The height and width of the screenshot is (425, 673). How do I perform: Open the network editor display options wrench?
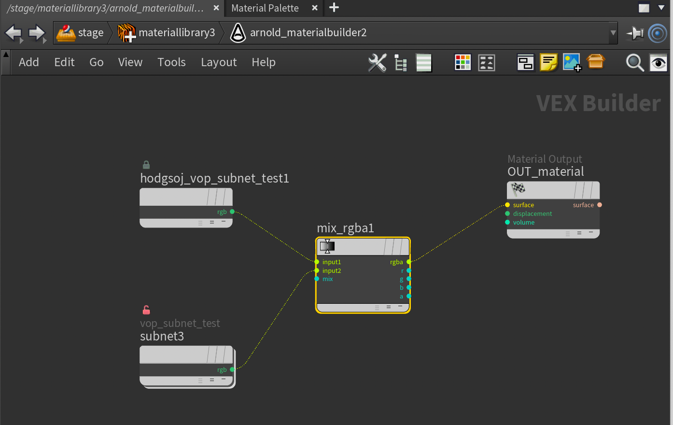pyautogui.click(x=378, y=62)
